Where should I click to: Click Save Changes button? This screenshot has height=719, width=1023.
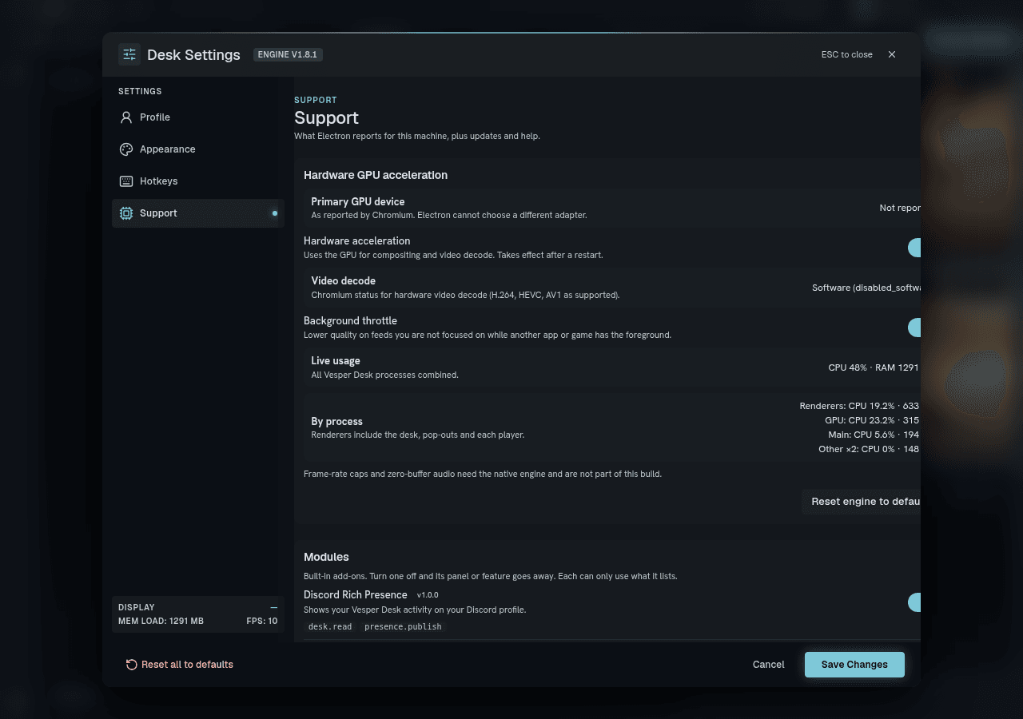point(854,665)
